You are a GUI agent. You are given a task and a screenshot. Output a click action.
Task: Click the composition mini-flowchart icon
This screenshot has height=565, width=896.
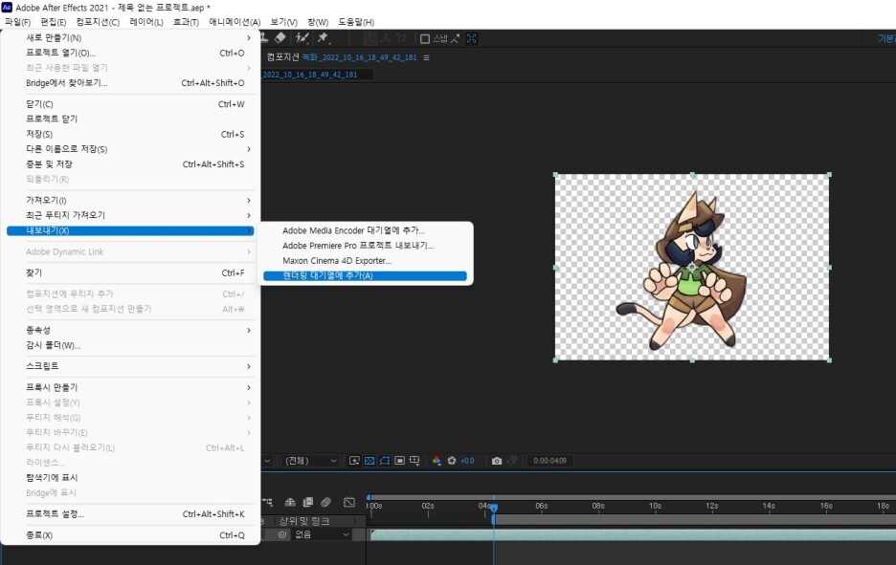click(x=267, y=502)
